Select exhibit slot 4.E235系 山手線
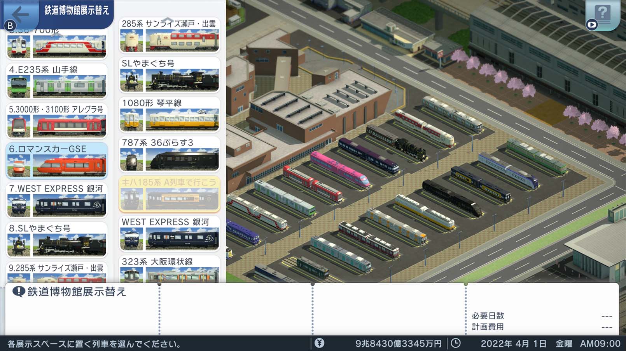626x351 pixels. 57,81
